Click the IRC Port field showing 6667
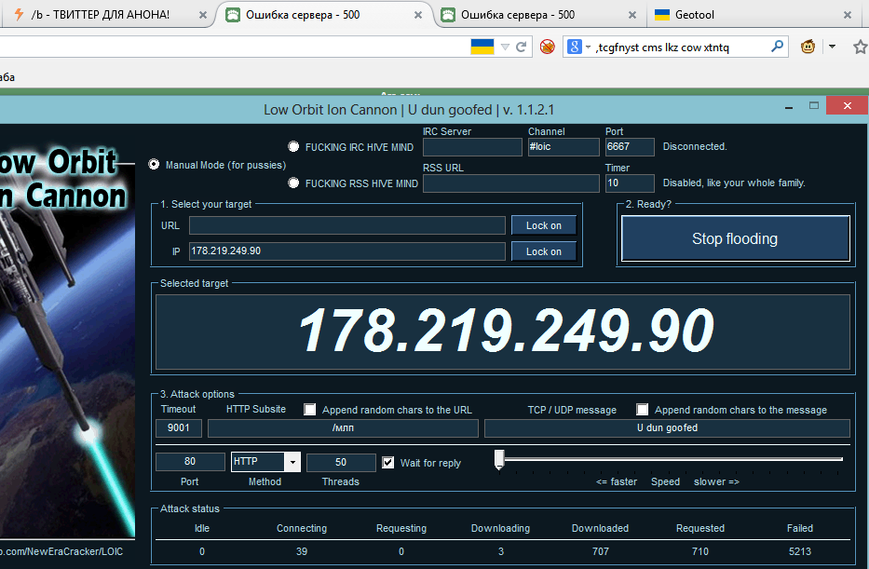 point(630,147)
